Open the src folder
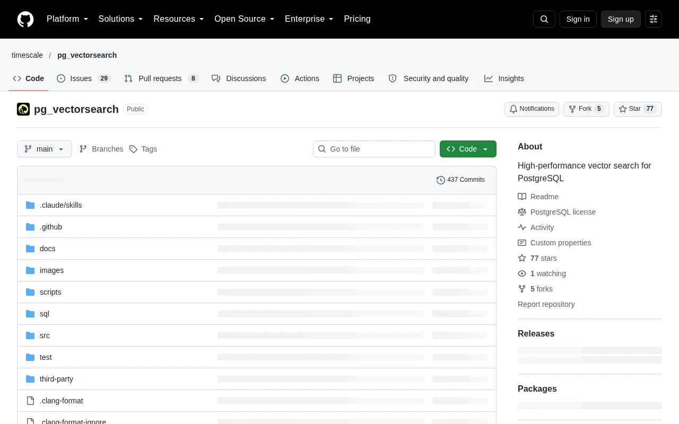Screen dimensions: 679x424 (x=45, y=335)
